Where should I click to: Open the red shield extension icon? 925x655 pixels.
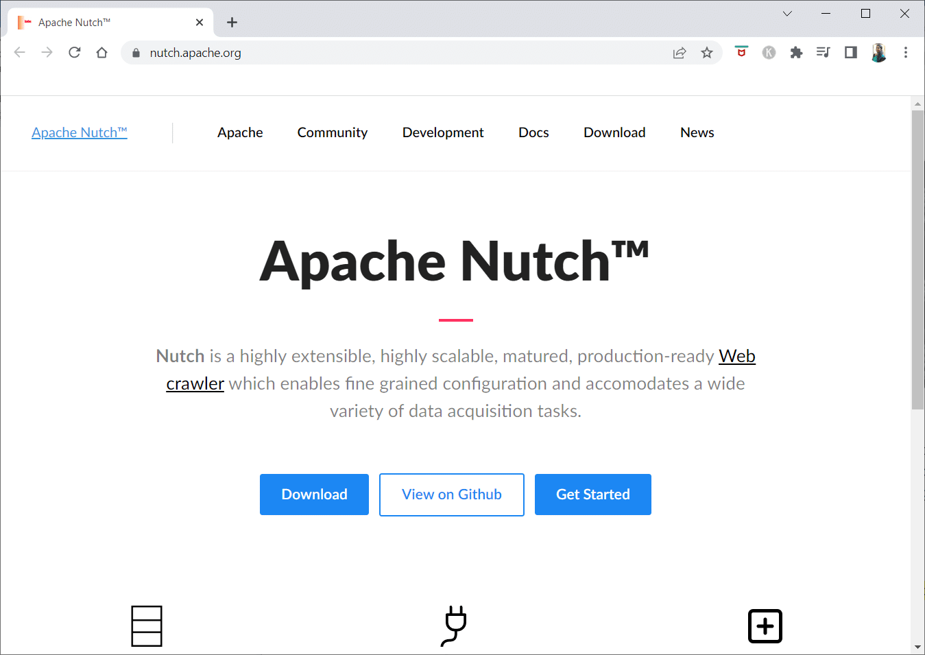(741, 51)
